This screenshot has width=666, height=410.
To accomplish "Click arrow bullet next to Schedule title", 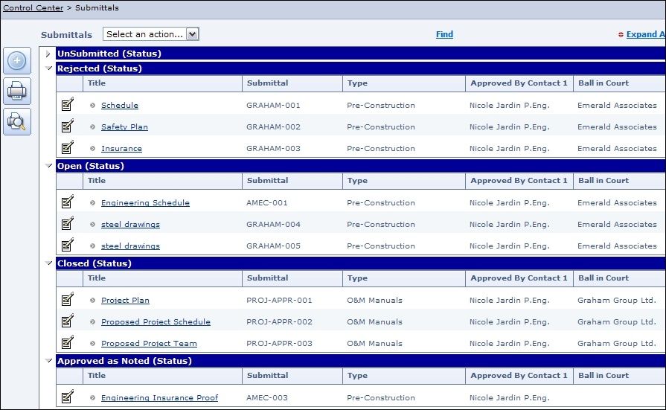I will click(x=92, y=106).
